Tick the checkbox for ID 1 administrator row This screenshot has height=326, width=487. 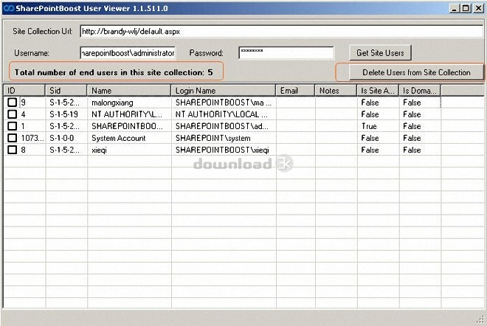click(12, 126)
